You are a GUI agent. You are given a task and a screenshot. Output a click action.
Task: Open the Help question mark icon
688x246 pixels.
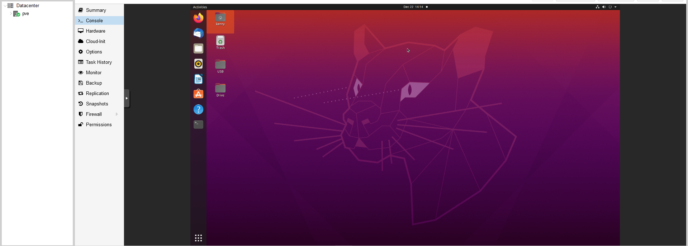[198, 109]
